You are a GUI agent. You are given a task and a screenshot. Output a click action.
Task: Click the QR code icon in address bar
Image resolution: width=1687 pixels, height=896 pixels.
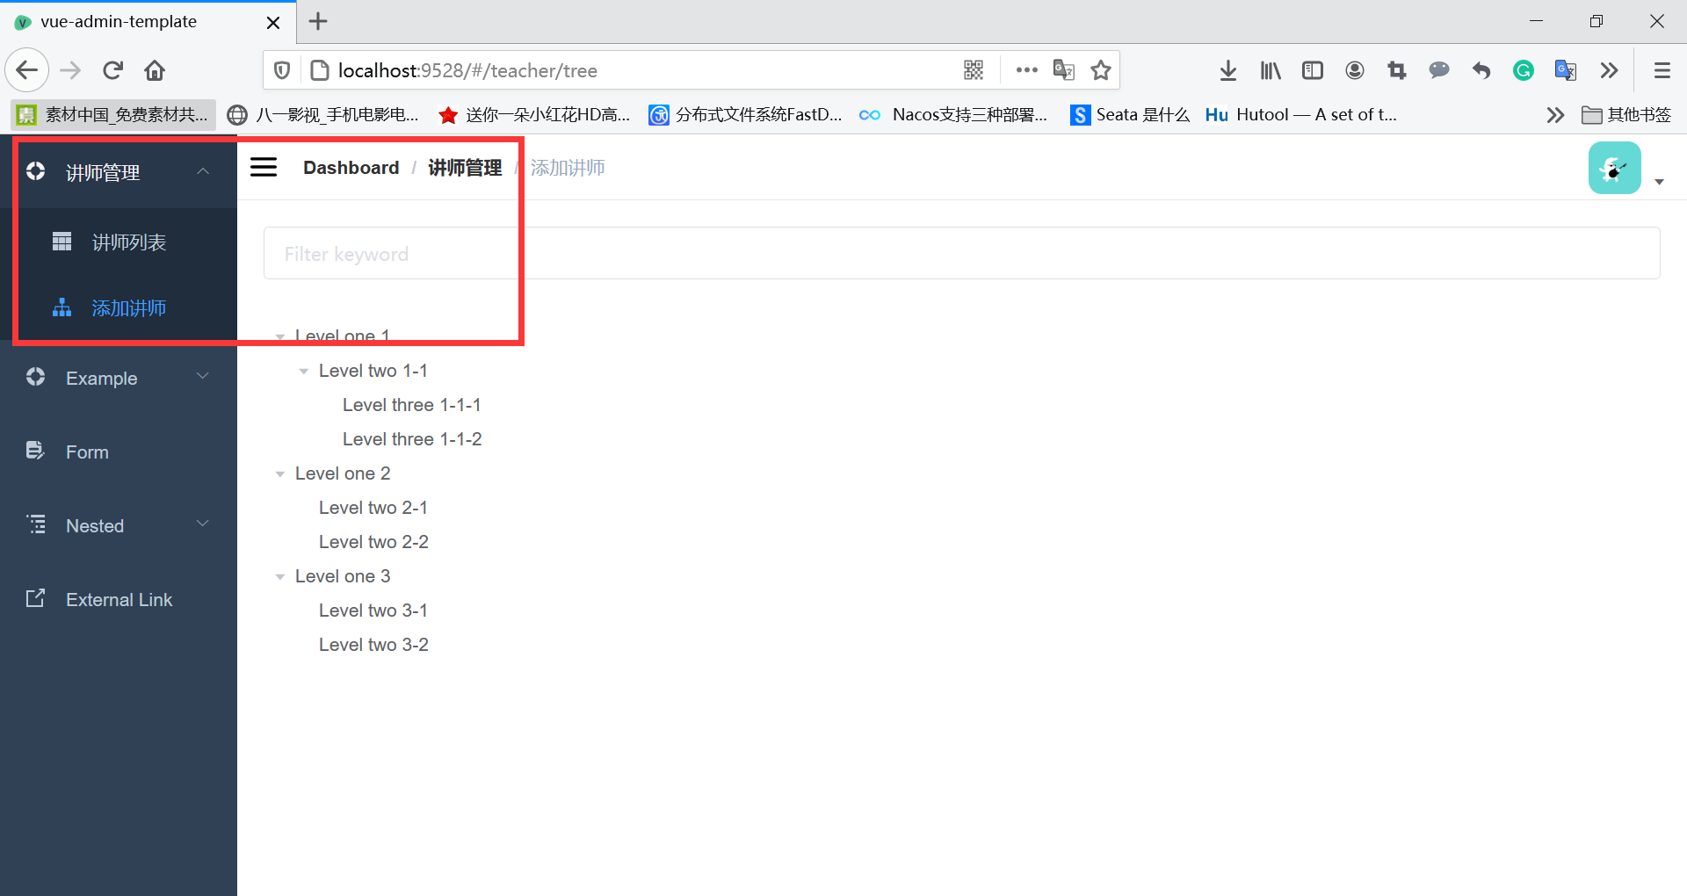click(x=974, y=70)
